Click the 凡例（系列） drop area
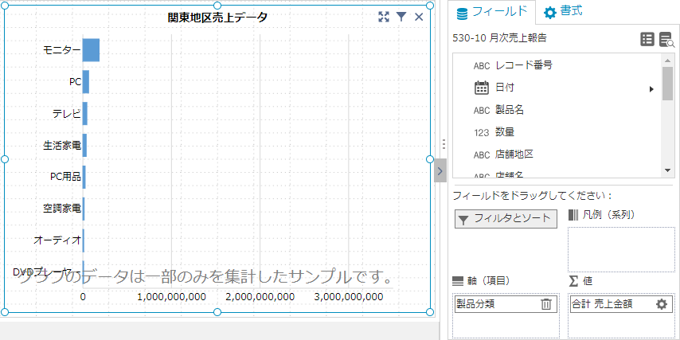 click(621, 249)
